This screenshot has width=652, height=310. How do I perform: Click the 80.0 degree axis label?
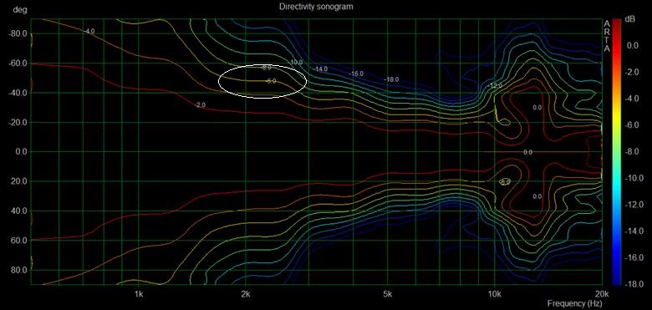pyautogui.click(x=18, y=270)
